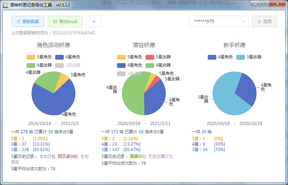Image resolution: width=288 pixels, height=185 pixels.
Task: Toggle the 5星角色 legend in the 角色活动祈愿 chart
Action: coord(39,57)
